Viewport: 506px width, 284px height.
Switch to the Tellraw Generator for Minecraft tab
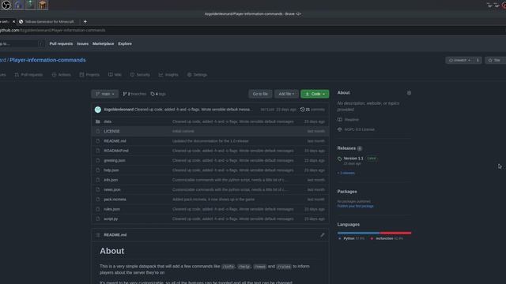coord(47,21)
